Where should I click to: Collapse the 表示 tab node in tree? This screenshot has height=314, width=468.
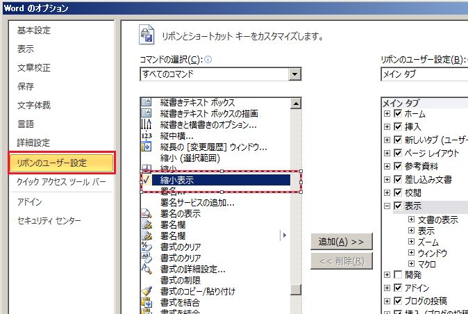point(387,206)
